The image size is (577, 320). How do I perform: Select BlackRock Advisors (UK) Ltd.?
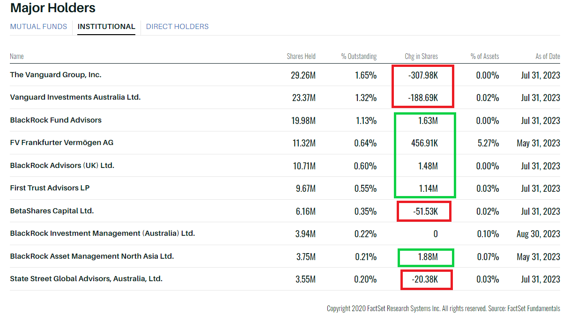(x=62, y=166)
